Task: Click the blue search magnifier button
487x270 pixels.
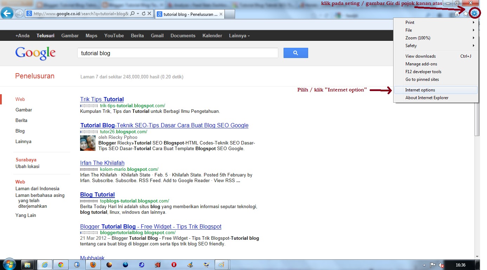Action: point(296,53)
